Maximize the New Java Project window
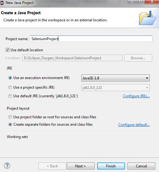Image resolution: width=159 pixels, height=172 pixels. click(140, 2)
